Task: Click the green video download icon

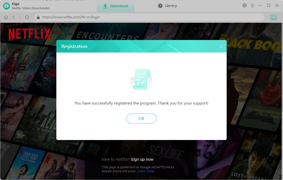Action: [x=273, y=17]
